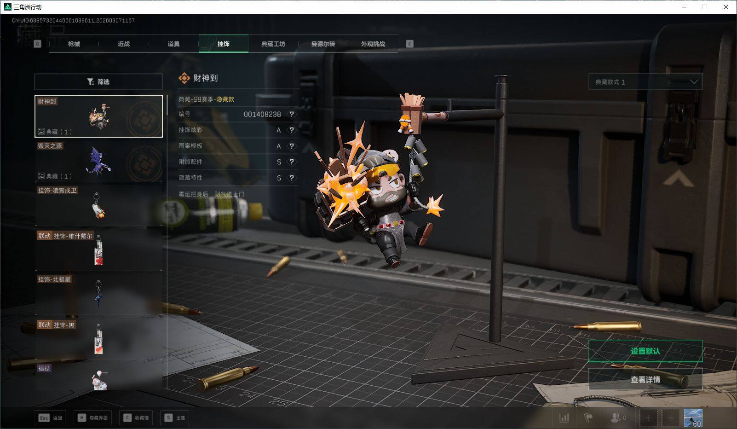Show help for 图案模板 rating
Screen dimensions: 737x429
(292, 146)
